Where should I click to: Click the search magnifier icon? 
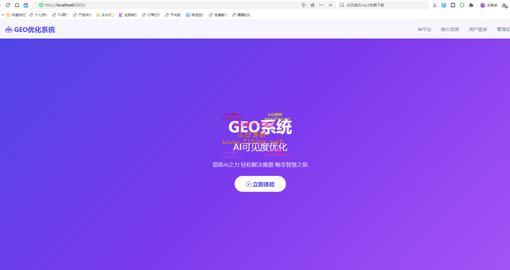click(342, 5)
